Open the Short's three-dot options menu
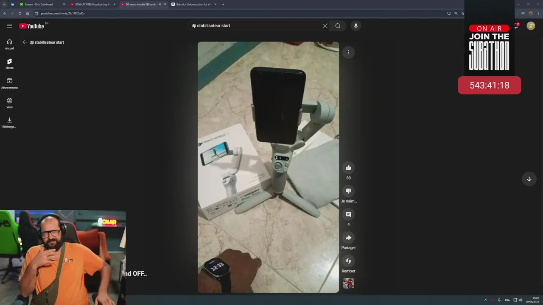The height and width of the screenshot is (305, 543). click(348, 53)
